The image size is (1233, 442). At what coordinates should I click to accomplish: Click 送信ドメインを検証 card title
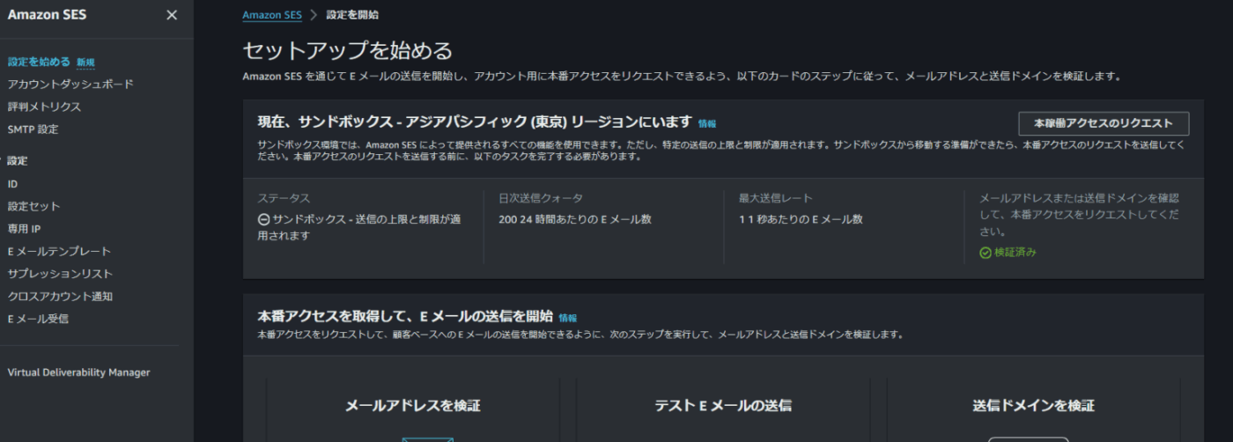[x=1034, y=406]
